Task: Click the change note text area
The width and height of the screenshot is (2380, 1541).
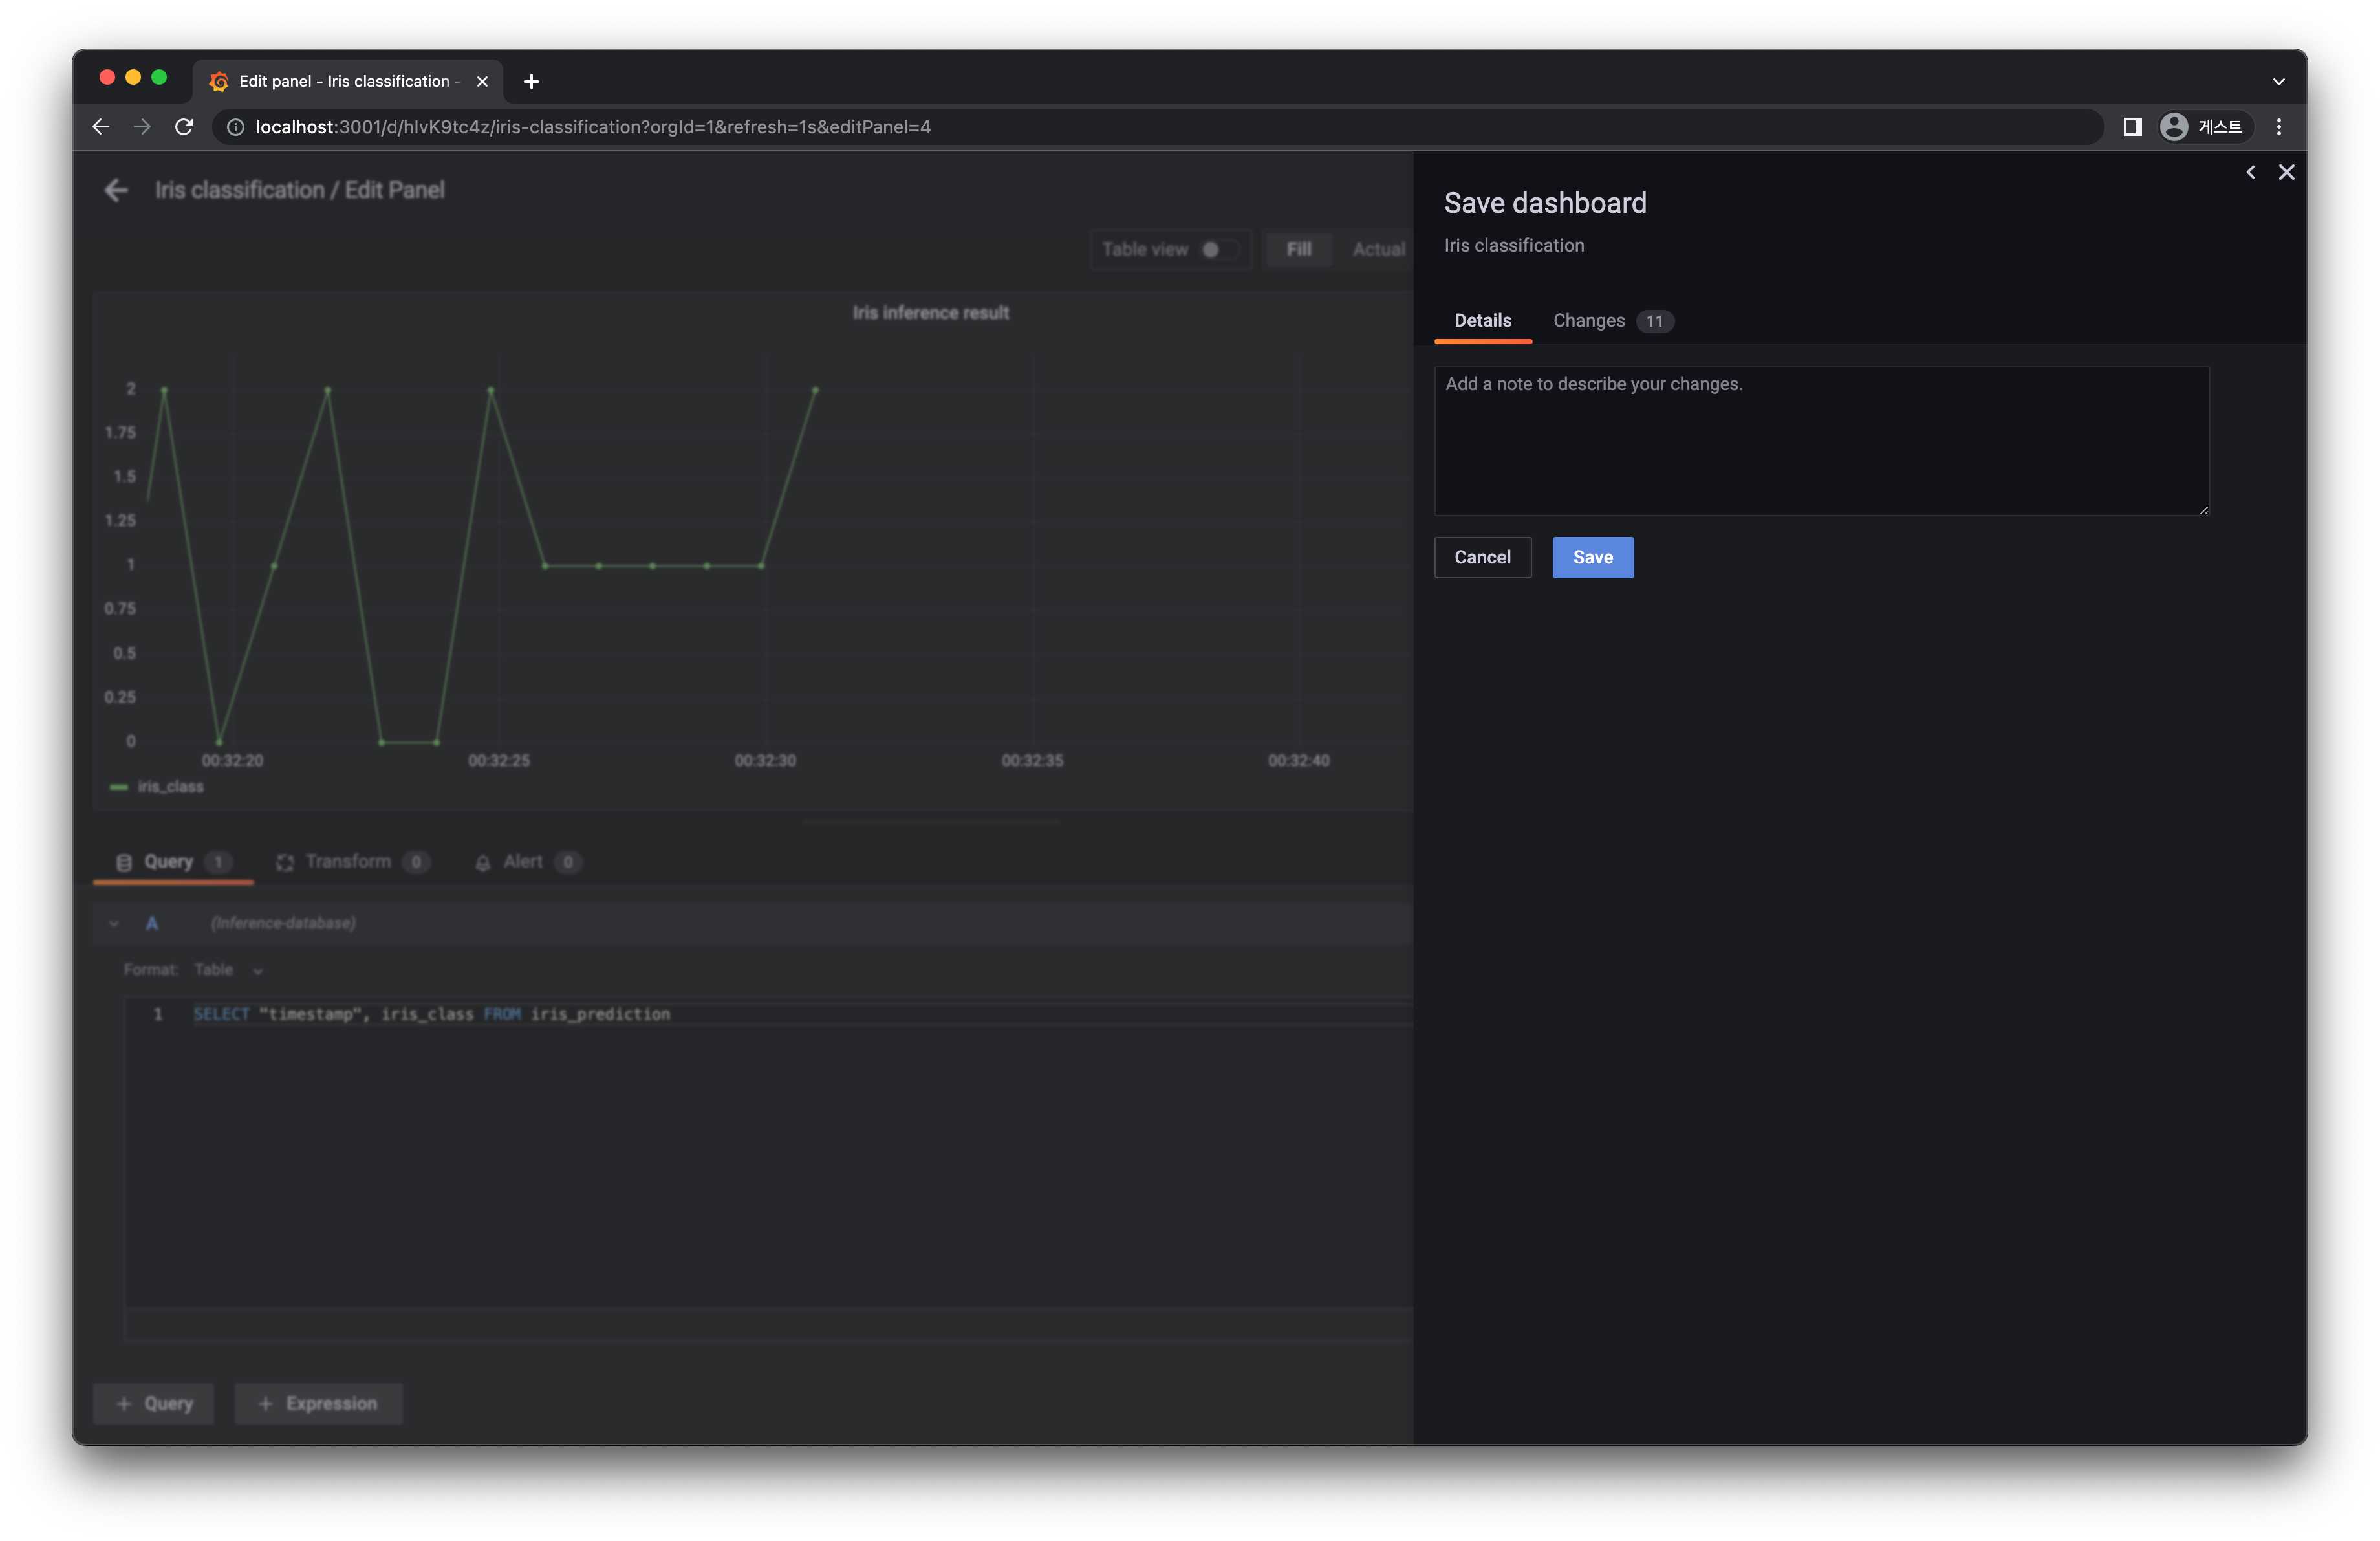Action: click(1821, 441)
